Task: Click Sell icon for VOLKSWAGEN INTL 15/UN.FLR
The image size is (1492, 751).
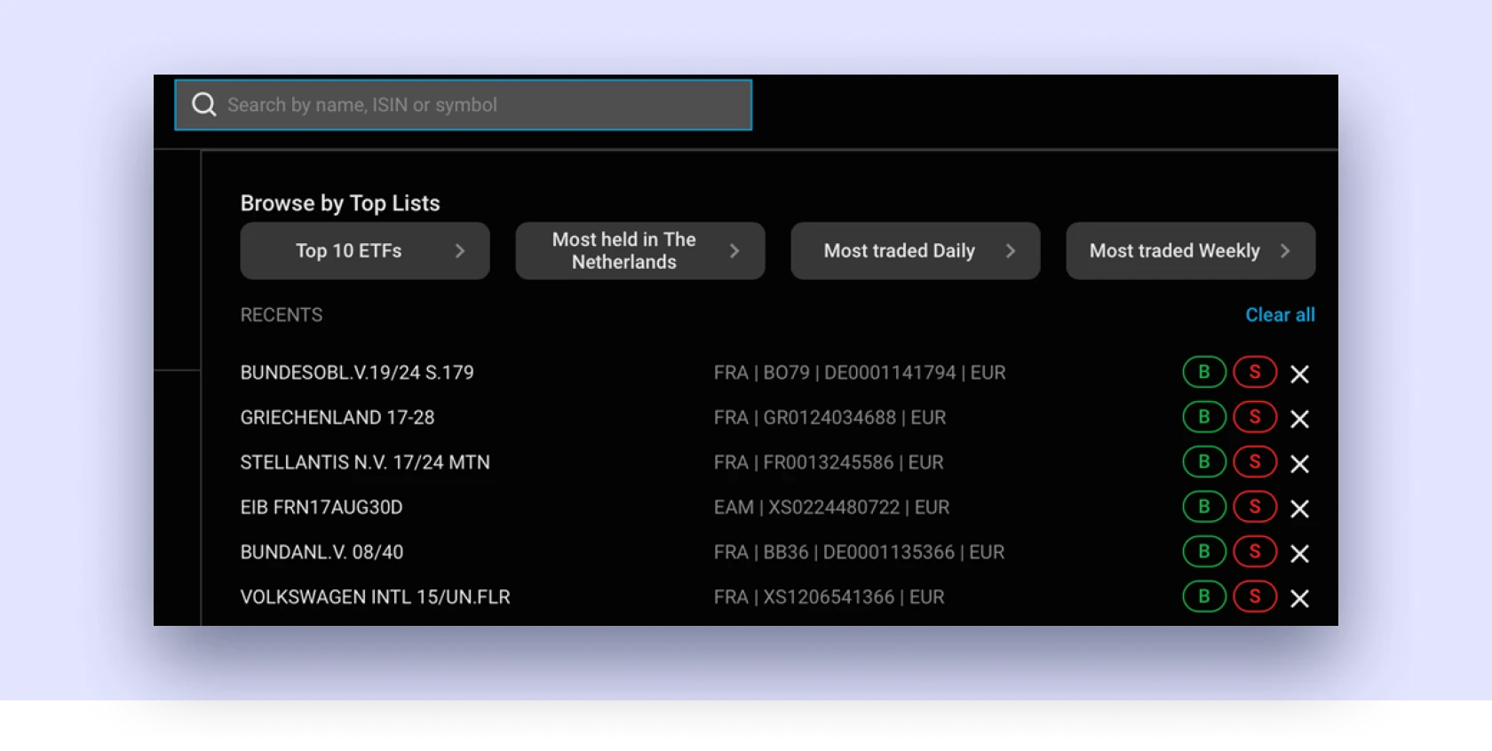Action: click(1255, 597)
